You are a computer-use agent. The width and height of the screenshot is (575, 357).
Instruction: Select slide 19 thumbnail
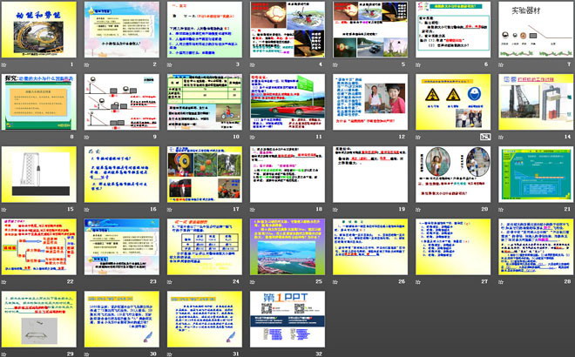click(370, 174)
